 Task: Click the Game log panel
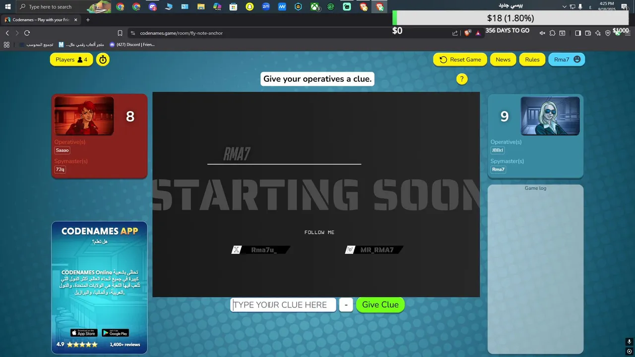click(535, 269)
